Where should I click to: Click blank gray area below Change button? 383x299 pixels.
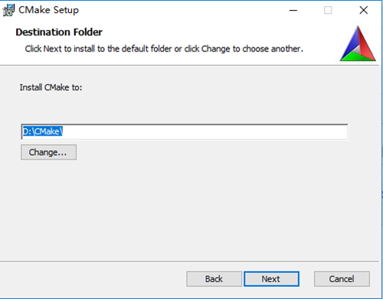click(x=178, y=209)
